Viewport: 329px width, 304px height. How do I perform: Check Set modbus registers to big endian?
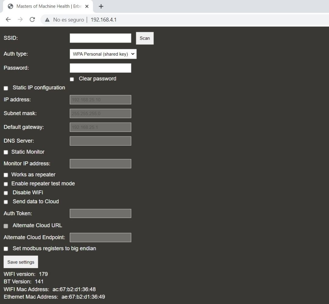[x=6, y=249]
